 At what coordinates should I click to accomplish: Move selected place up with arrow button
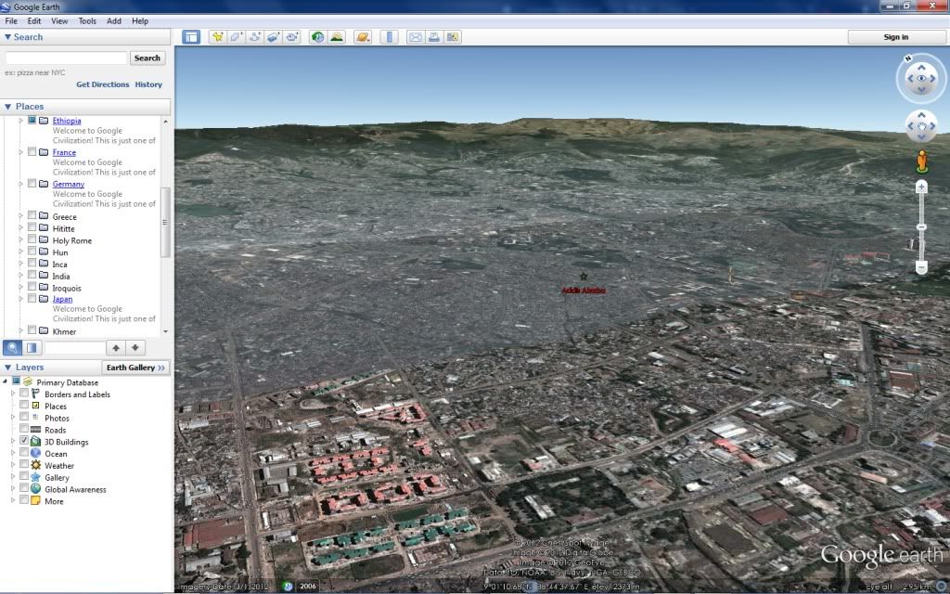116,347
